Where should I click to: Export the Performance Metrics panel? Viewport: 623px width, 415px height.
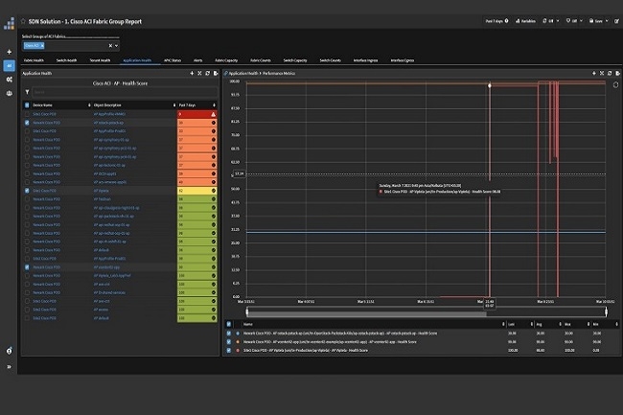[x=617, y=74]
